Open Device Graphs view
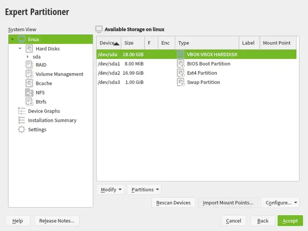 44,111
